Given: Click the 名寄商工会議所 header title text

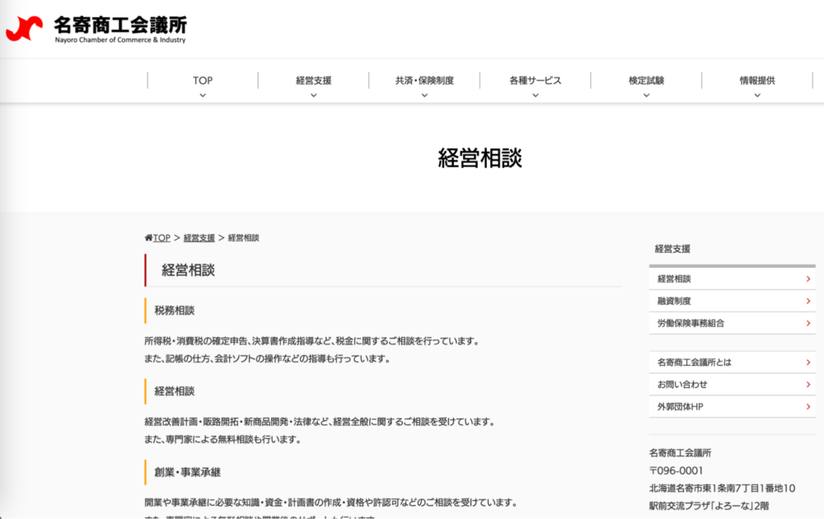Looking at the screenshot, I should pyautogui.click(x=120, y=25).
